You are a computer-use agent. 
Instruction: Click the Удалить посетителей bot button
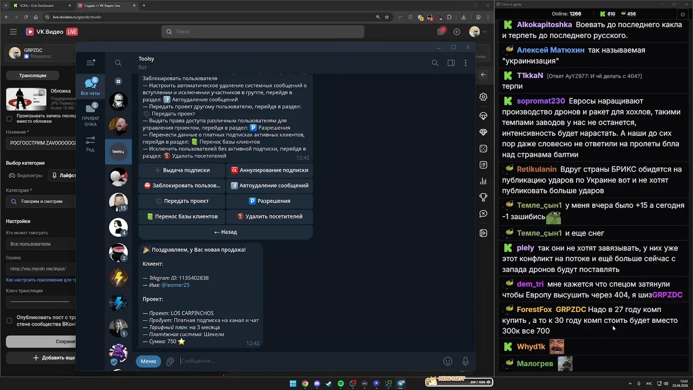click(x=269, y=216)
